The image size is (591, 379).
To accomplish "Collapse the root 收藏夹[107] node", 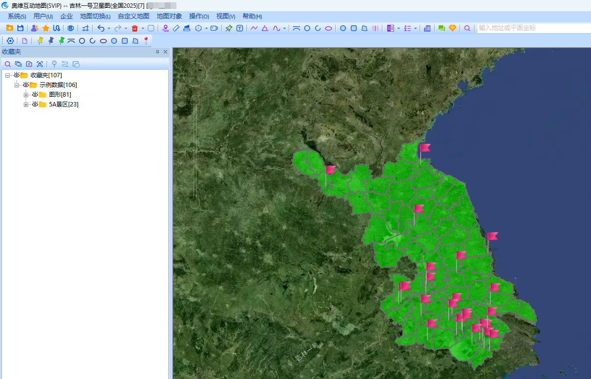I will [8, 75].
